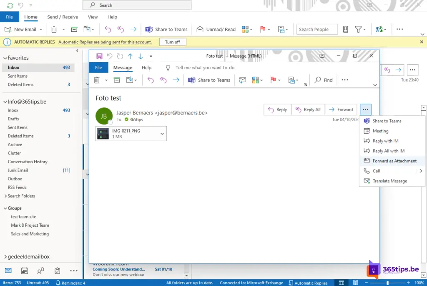Open the IMG_0211.PNG attachment dropdown arrow
The image size is (427, 286).
[162, 134]
